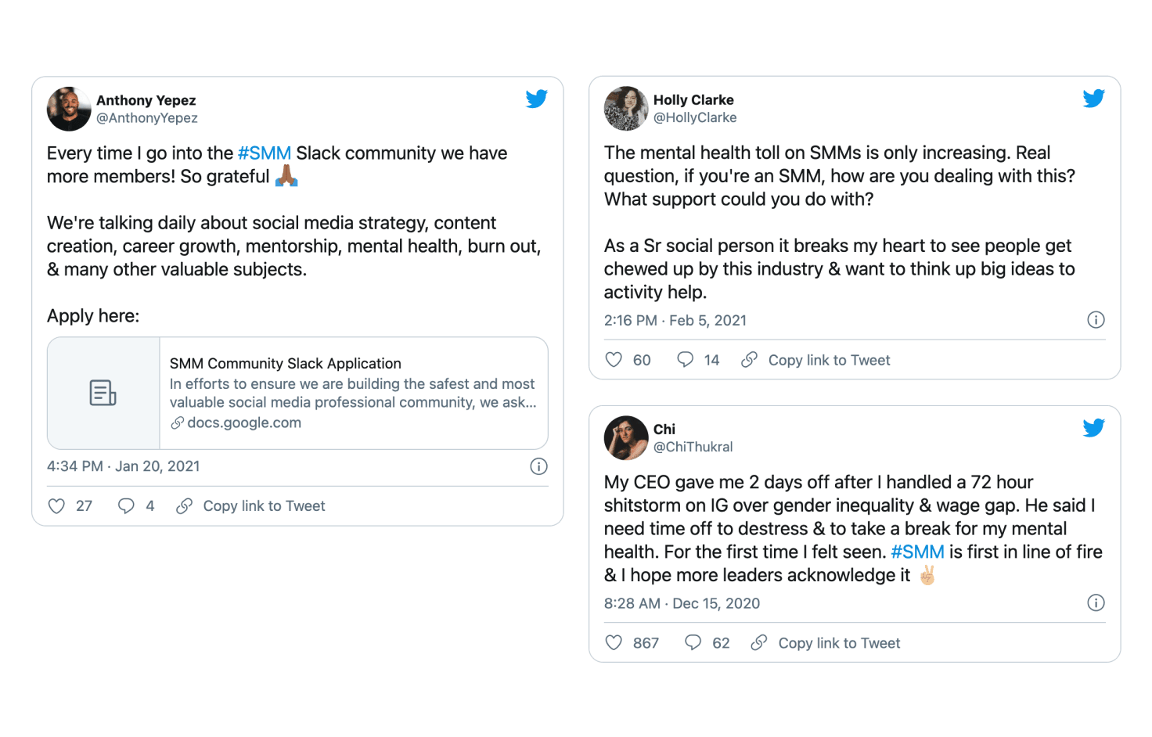Like Anthony Yepez's tweet with heart icon
The image size is (1152, 737).
tap(56, 506)
